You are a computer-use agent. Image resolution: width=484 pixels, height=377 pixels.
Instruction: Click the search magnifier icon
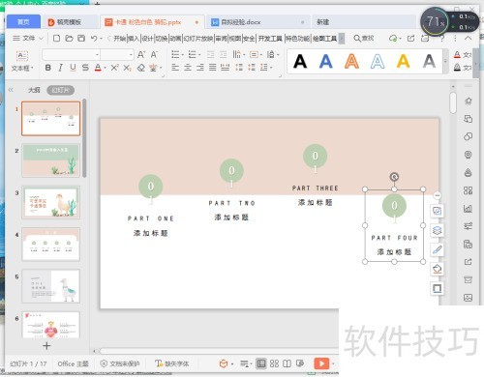[357, 39]
